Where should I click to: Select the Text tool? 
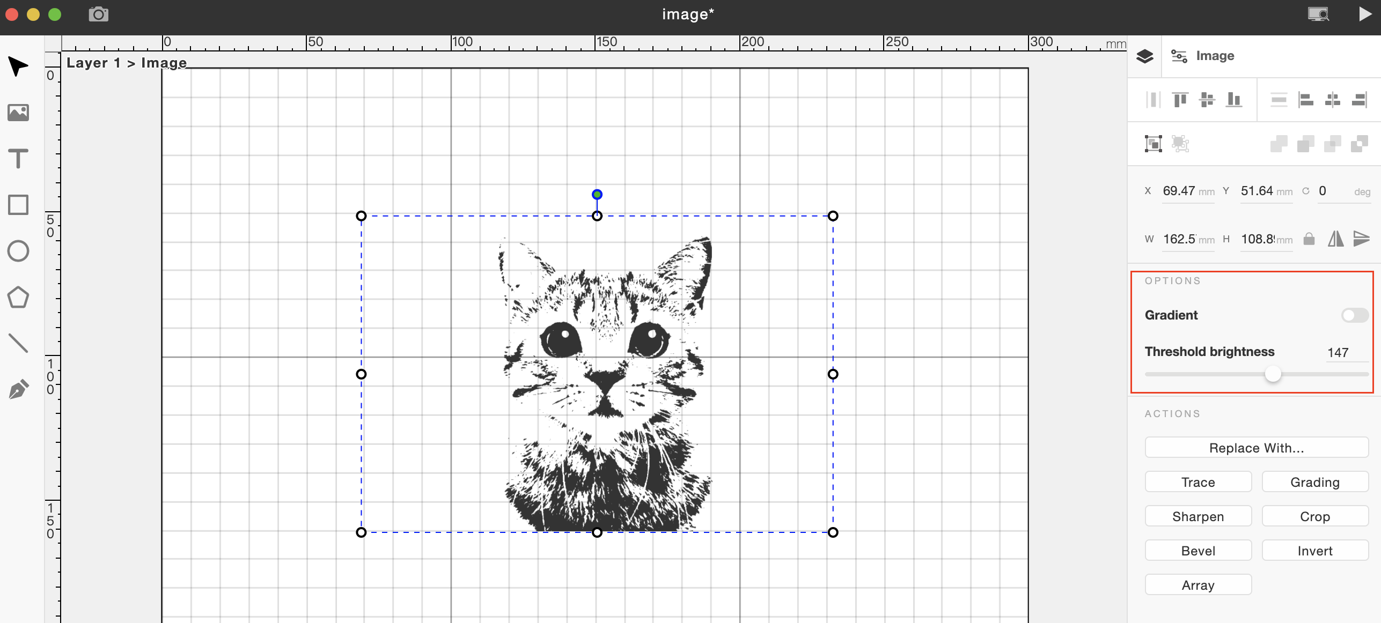[x=18, y=159]
